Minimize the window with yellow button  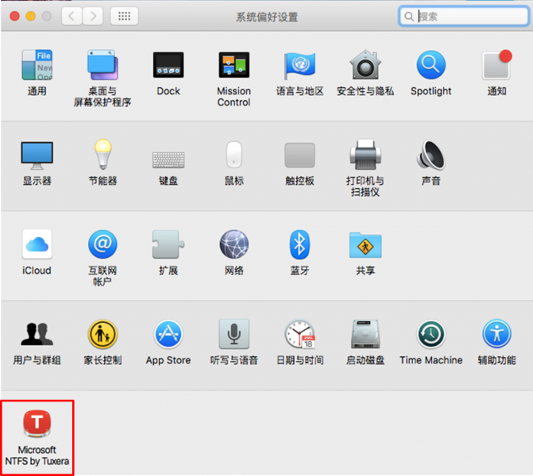[x=31, y=16]
